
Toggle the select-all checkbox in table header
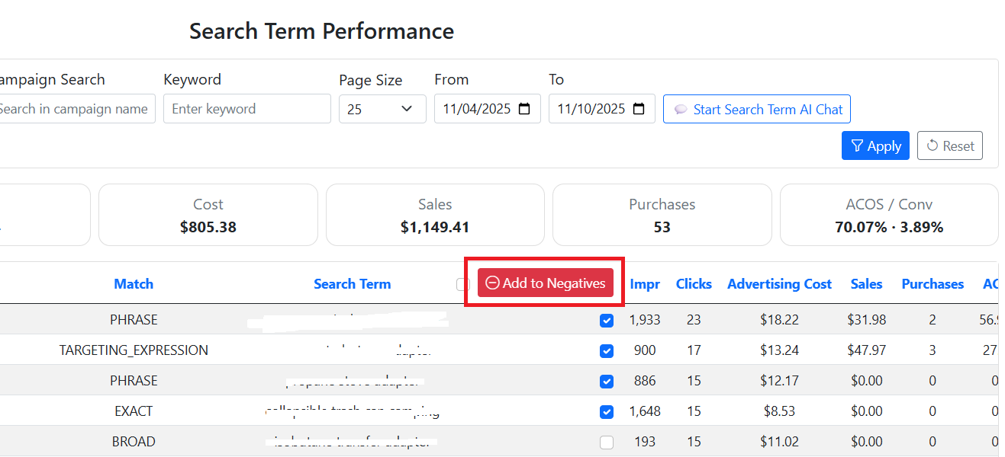pyautogui.click(x=462, y=284)
